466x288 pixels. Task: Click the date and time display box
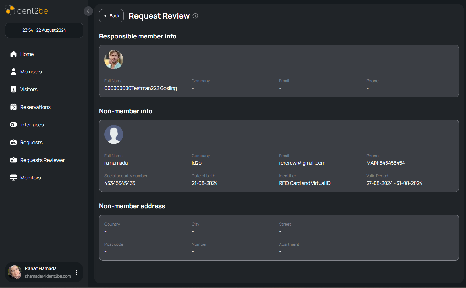44,30
